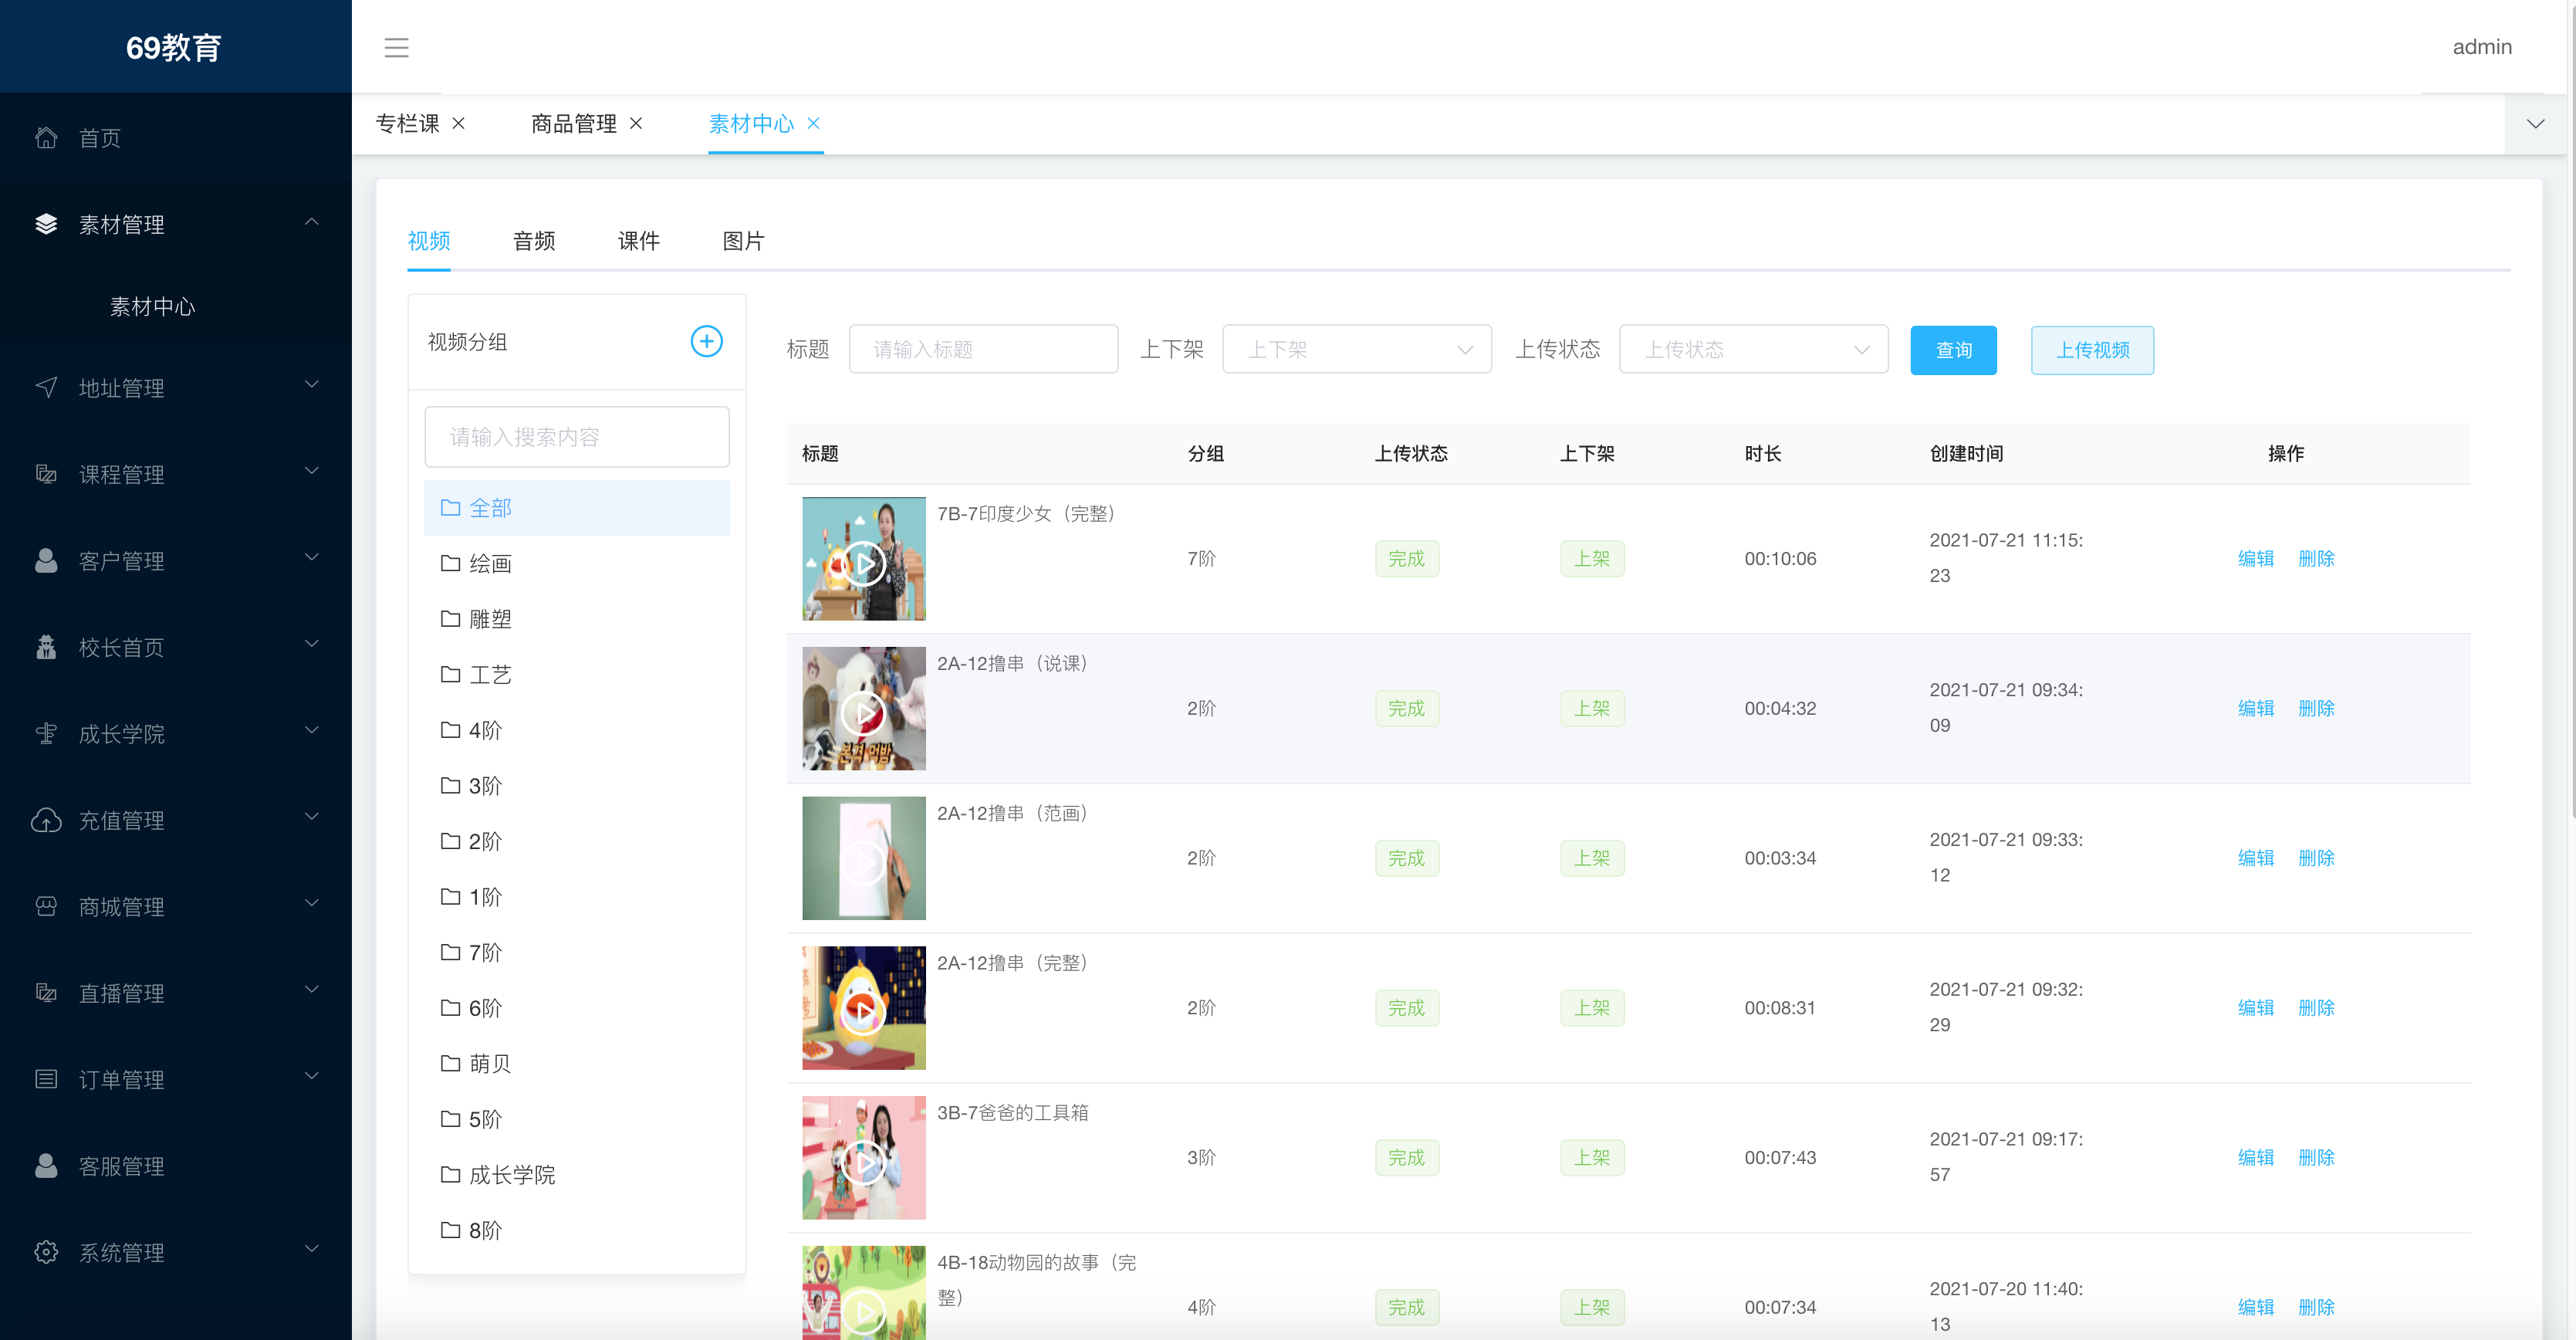The width and height of the screenshot is (2576, 1340).
Task: Click the icon beside 成长学院
Action: (x=46, y=733)
